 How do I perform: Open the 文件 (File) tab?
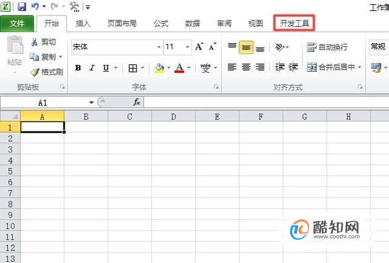[x=17, y=23]
